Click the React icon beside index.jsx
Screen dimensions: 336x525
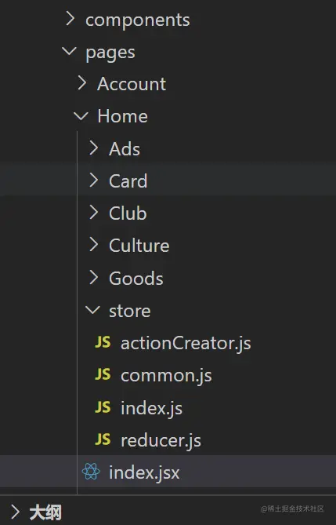pos(91,472)
